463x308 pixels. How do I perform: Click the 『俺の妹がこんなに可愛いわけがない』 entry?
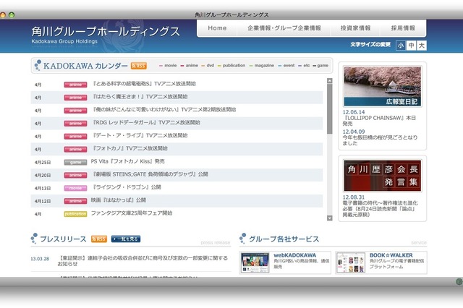pyautogui.click(x=164, y=110)
